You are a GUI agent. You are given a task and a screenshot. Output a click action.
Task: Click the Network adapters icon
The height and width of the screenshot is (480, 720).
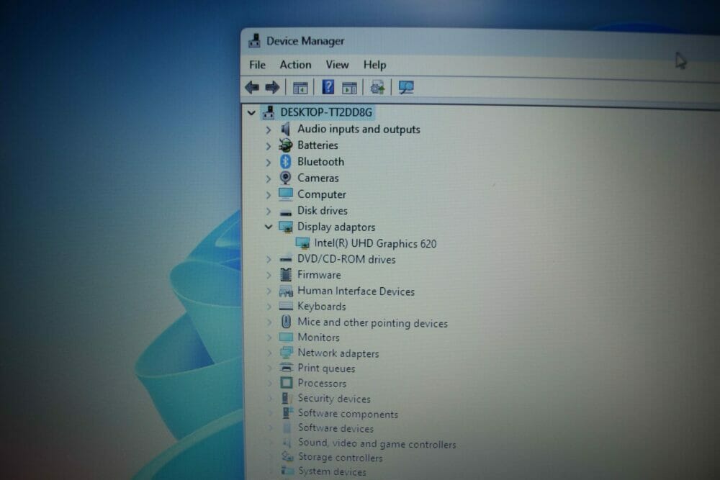click(x=286, y=353)
